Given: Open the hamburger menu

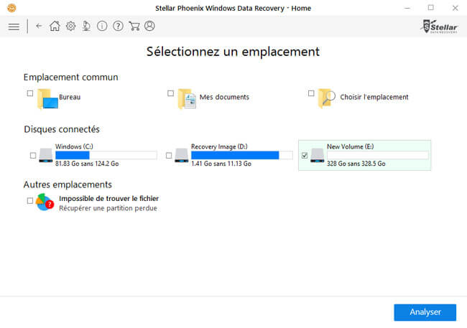Looking at the screenshot, I should pyautogui.click(x=14, y=27).
